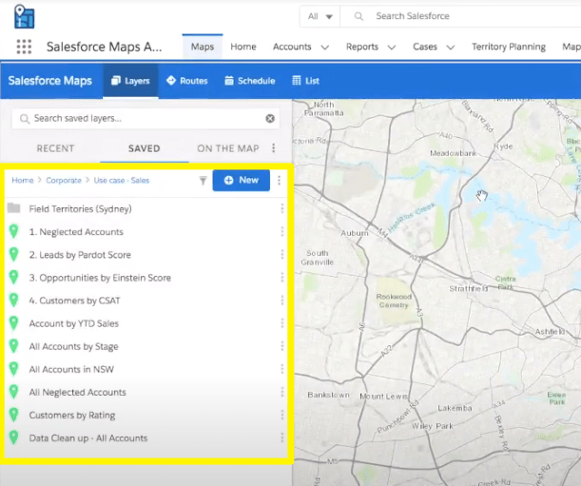Open row menu for 2. Leads by Pardot Score
The image size is (581, 486).
[x=282, y=255]
